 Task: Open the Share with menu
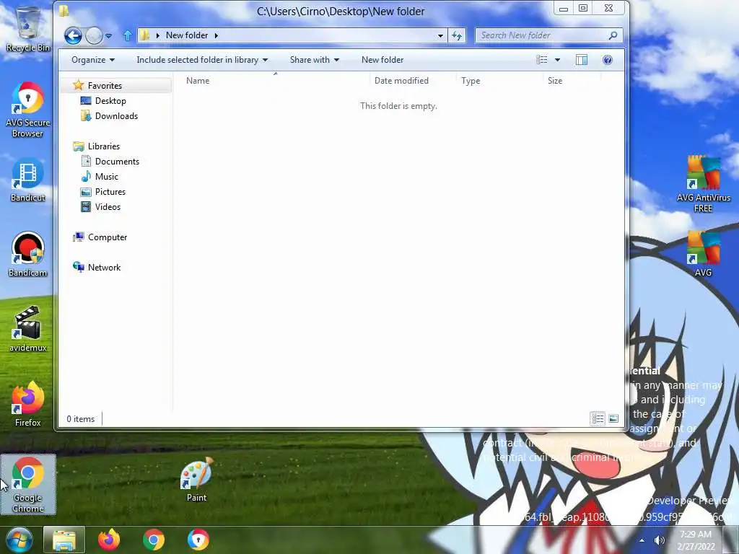pyautogui.click(x=315, y=60)
